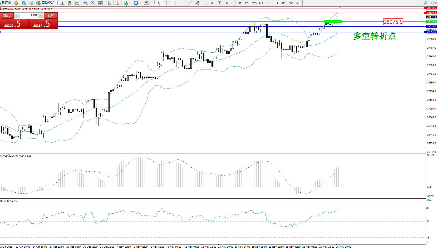
Task: Select the Text (A) drawing tool
Action: [x=212, y=3]
